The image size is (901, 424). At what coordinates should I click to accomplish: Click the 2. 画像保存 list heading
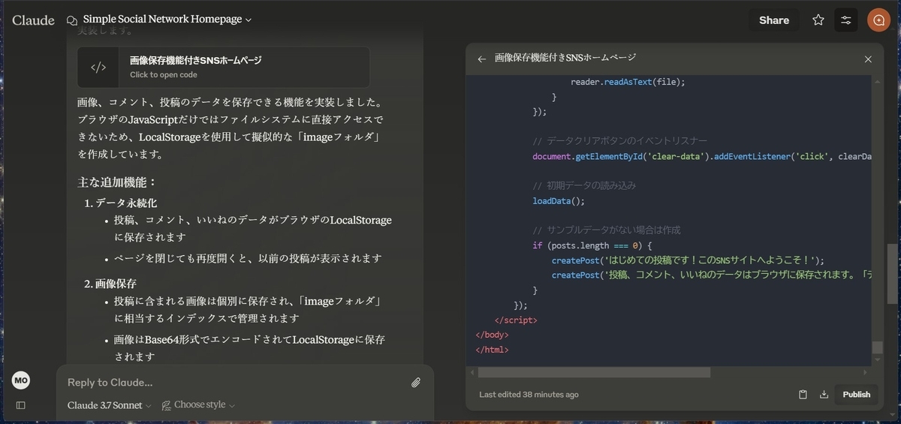(x=110, y=284)
